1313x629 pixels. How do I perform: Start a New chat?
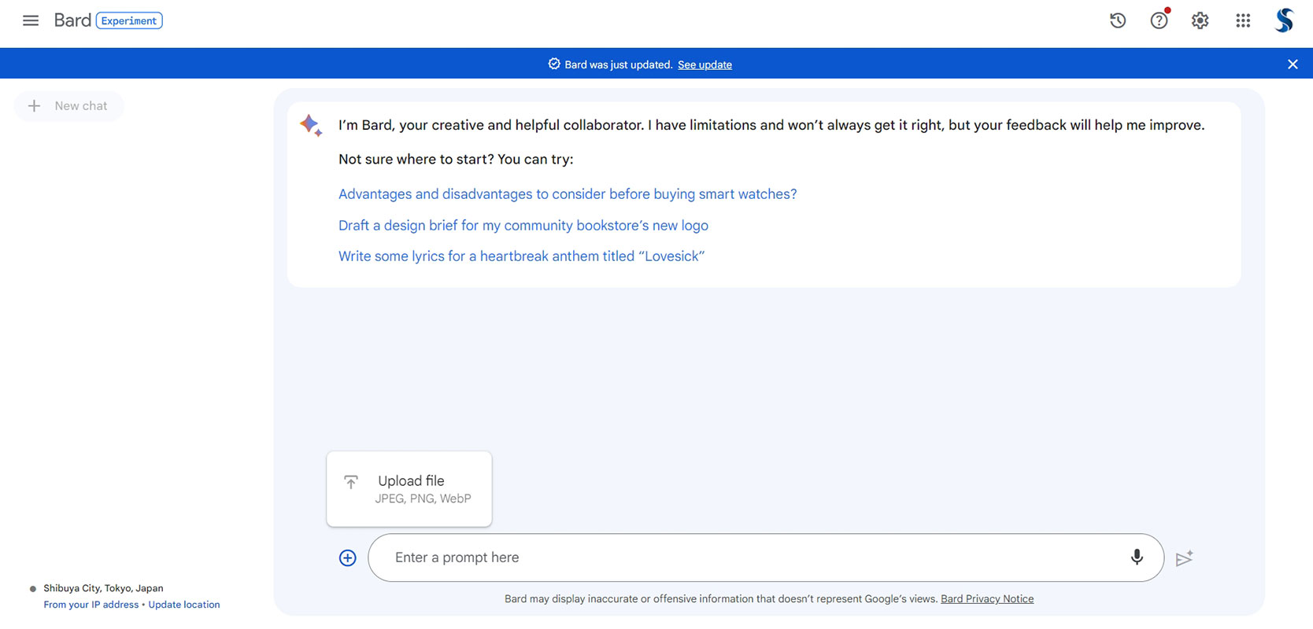(68, 106)
